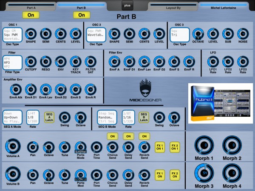Click the OSC 3 SUB knob
Screen dimensions: 255x191
228,34
